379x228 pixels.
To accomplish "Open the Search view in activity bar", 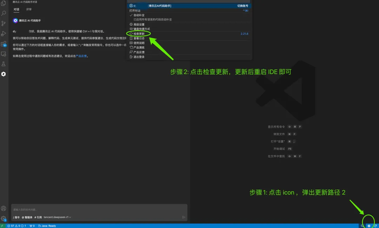I will pyautogui.click(x=4, y=13).
